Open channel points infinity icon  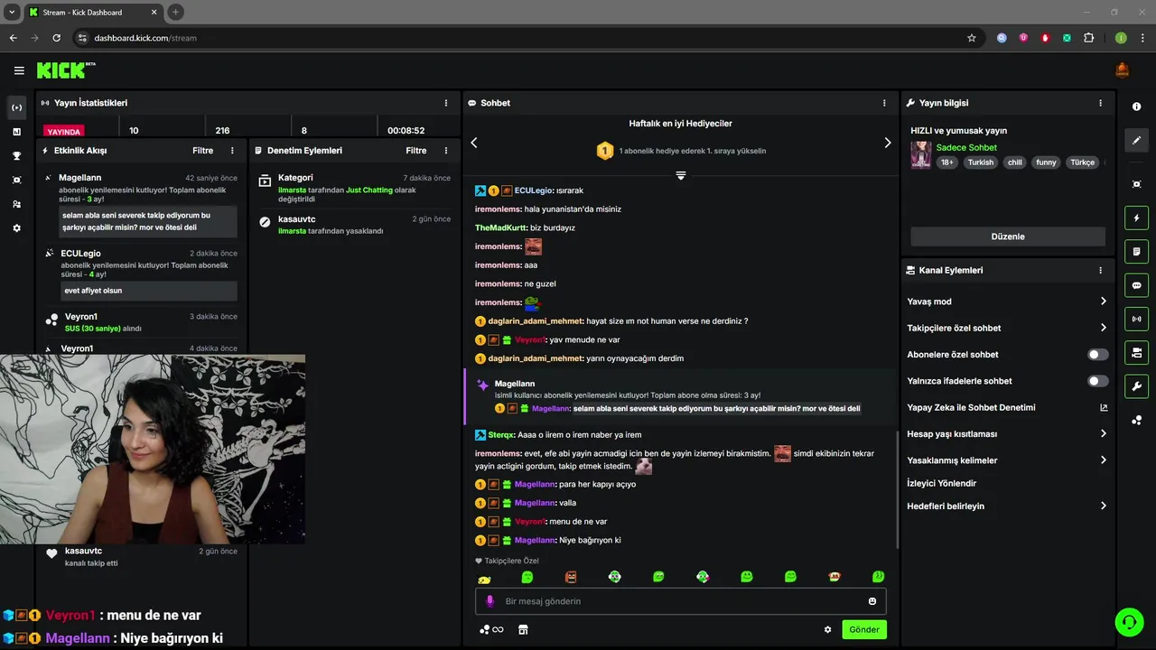[x=491, y=629]
